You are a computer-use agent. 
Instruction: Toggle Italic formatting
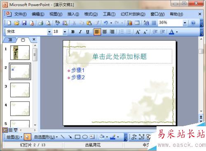pos(80,32)
